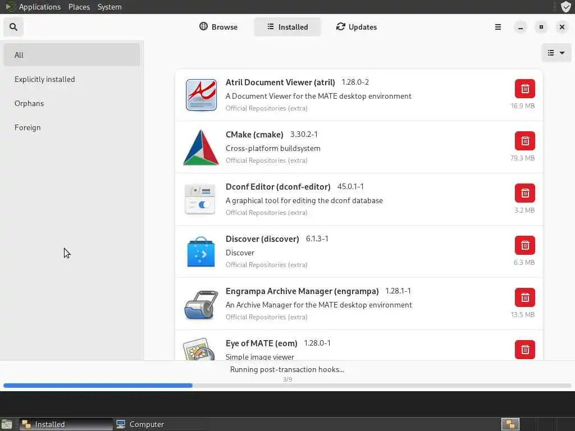Open the Applications menu

(x=40, y=7)
